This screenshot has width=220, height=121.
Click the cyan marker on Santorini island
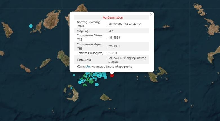tap(72, 88)
